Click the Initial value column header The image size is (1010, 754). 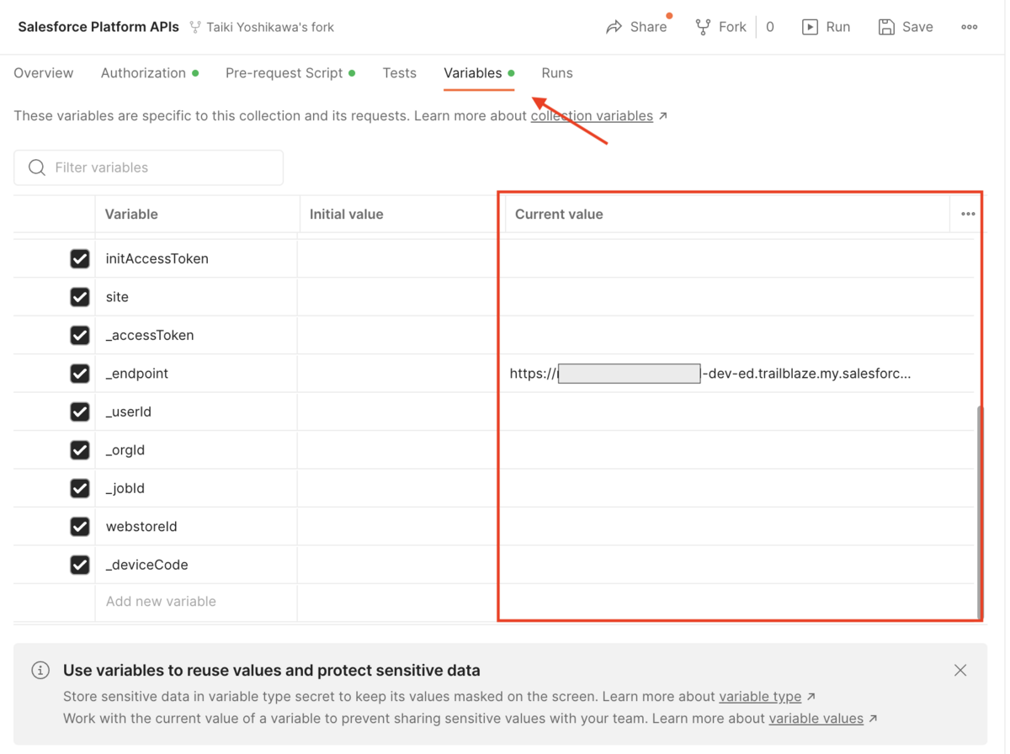point(347,215)
